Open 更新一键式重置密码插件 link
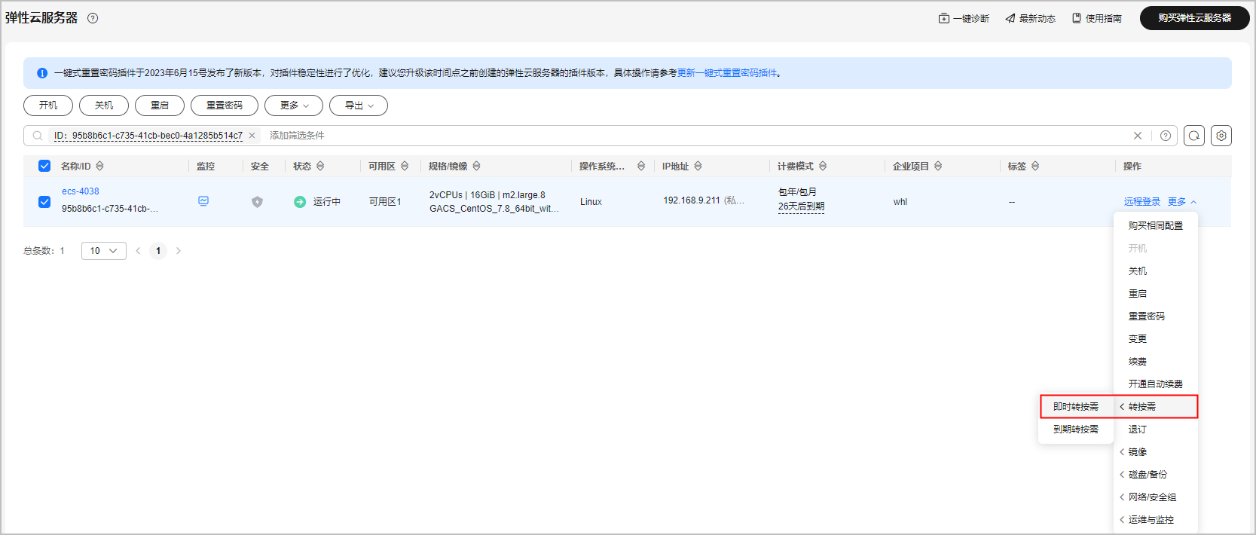 point(727,73)
